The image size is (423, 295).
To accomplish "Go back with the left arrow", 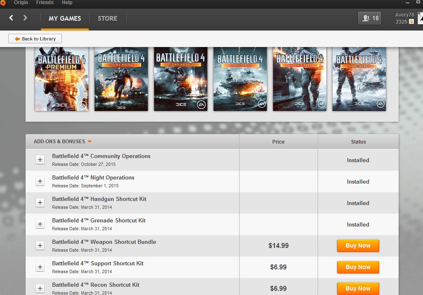I will click(x=11, y=18).
